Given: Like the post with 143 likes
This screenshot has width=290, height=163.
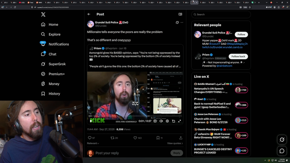Looking at the screenshot, I should (x=137, y=138).
